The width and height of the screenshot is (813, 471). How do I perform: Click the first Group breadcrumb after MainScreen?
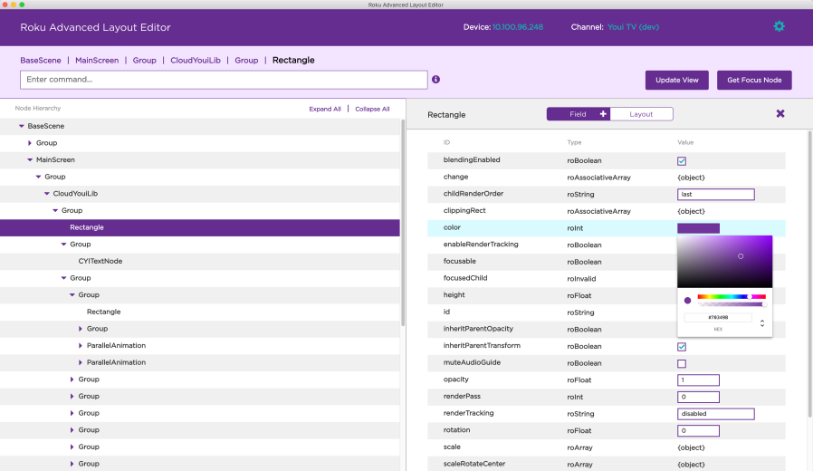(x=144, y=60)
